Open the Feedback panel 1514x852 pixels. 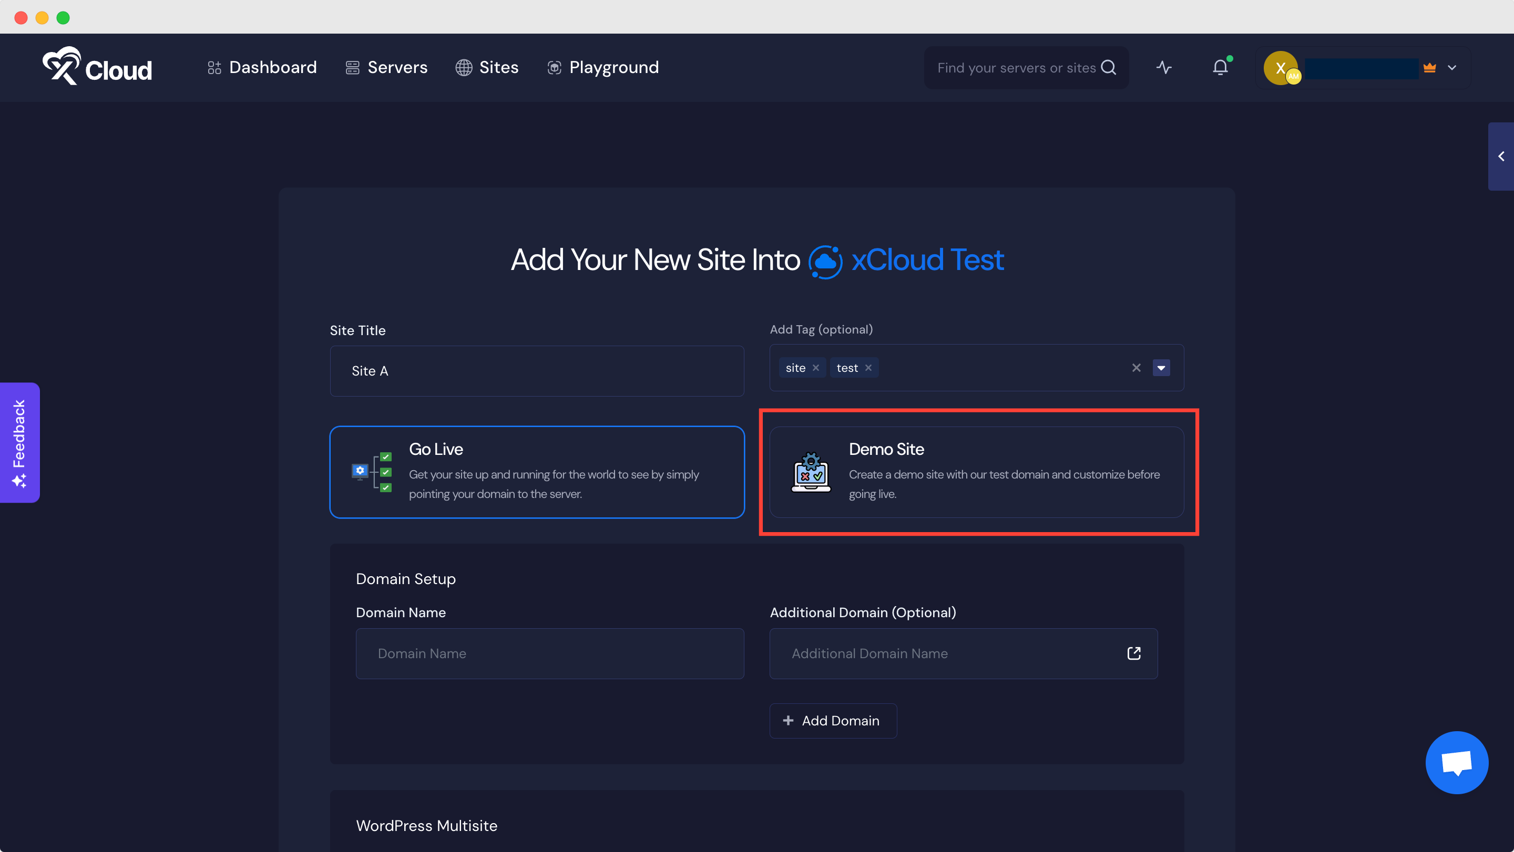[x=19, y=442]
